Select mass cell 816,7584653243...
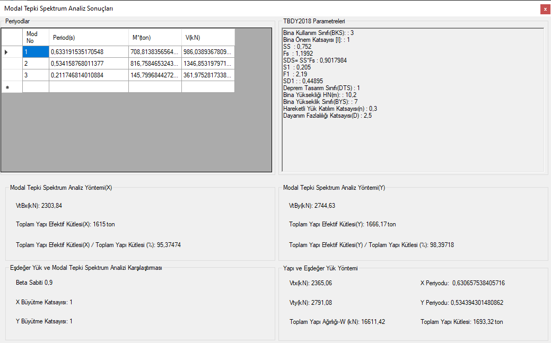The width and height of the screenshot is (551, 343). point(155,63)
